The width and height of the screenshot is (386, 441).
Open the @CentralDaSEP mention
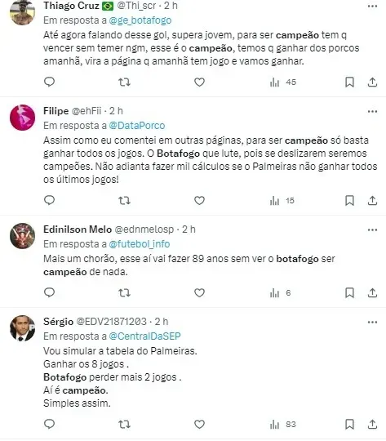[x=144, y=336]
